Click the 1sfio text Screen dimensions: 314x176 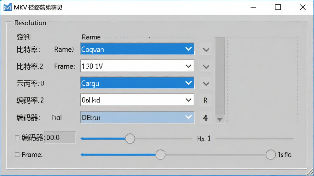[x=285, y=155]
